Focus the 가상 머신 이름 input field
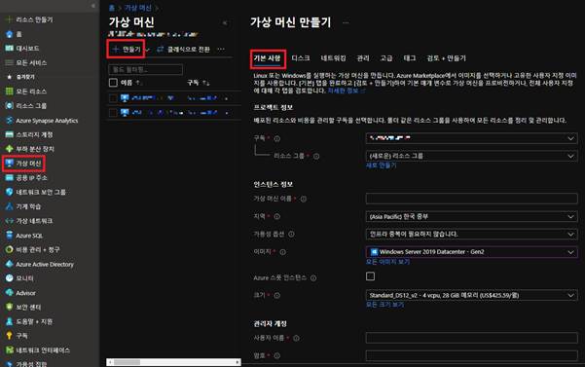The width and height of the screenshot is (585, 367). (x=471, y=199)
